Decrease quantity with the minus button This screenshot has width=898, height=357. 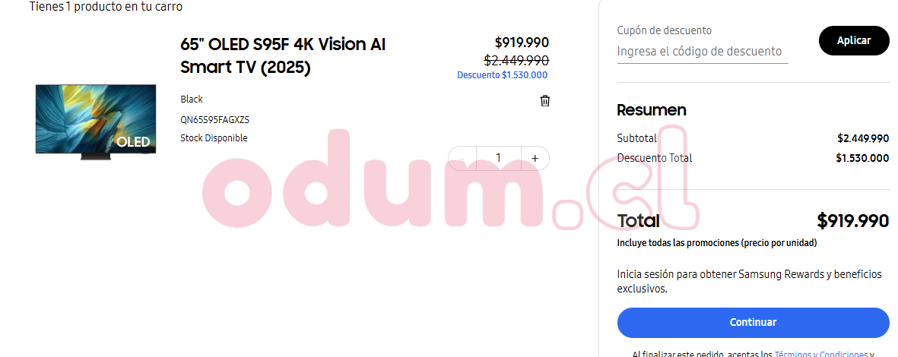pyautogui.click(x=462, y=158)
